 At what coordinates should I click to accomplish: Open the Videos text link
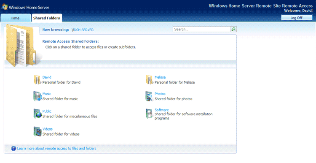(x=48, y=129)
